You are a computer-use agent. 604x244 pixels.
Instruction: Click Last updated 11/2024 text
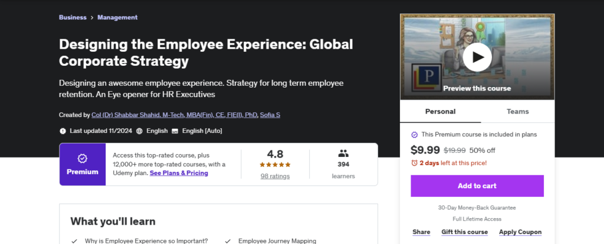point(101,131)
